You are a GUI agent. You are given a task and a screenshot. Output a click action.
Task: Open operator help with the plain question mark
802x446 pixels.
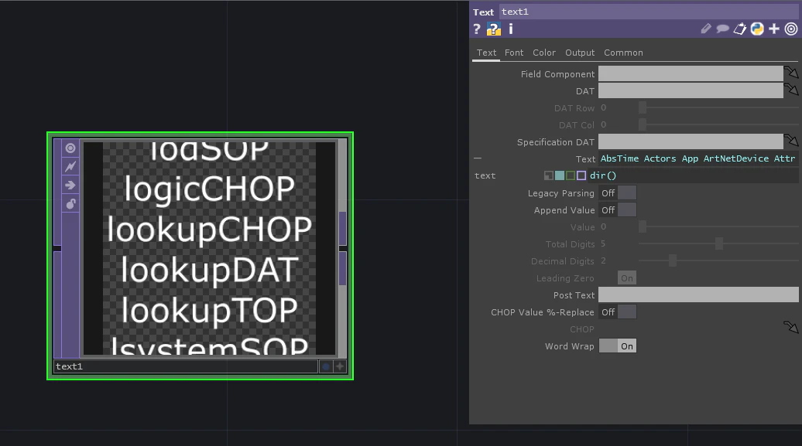(477, 29)
